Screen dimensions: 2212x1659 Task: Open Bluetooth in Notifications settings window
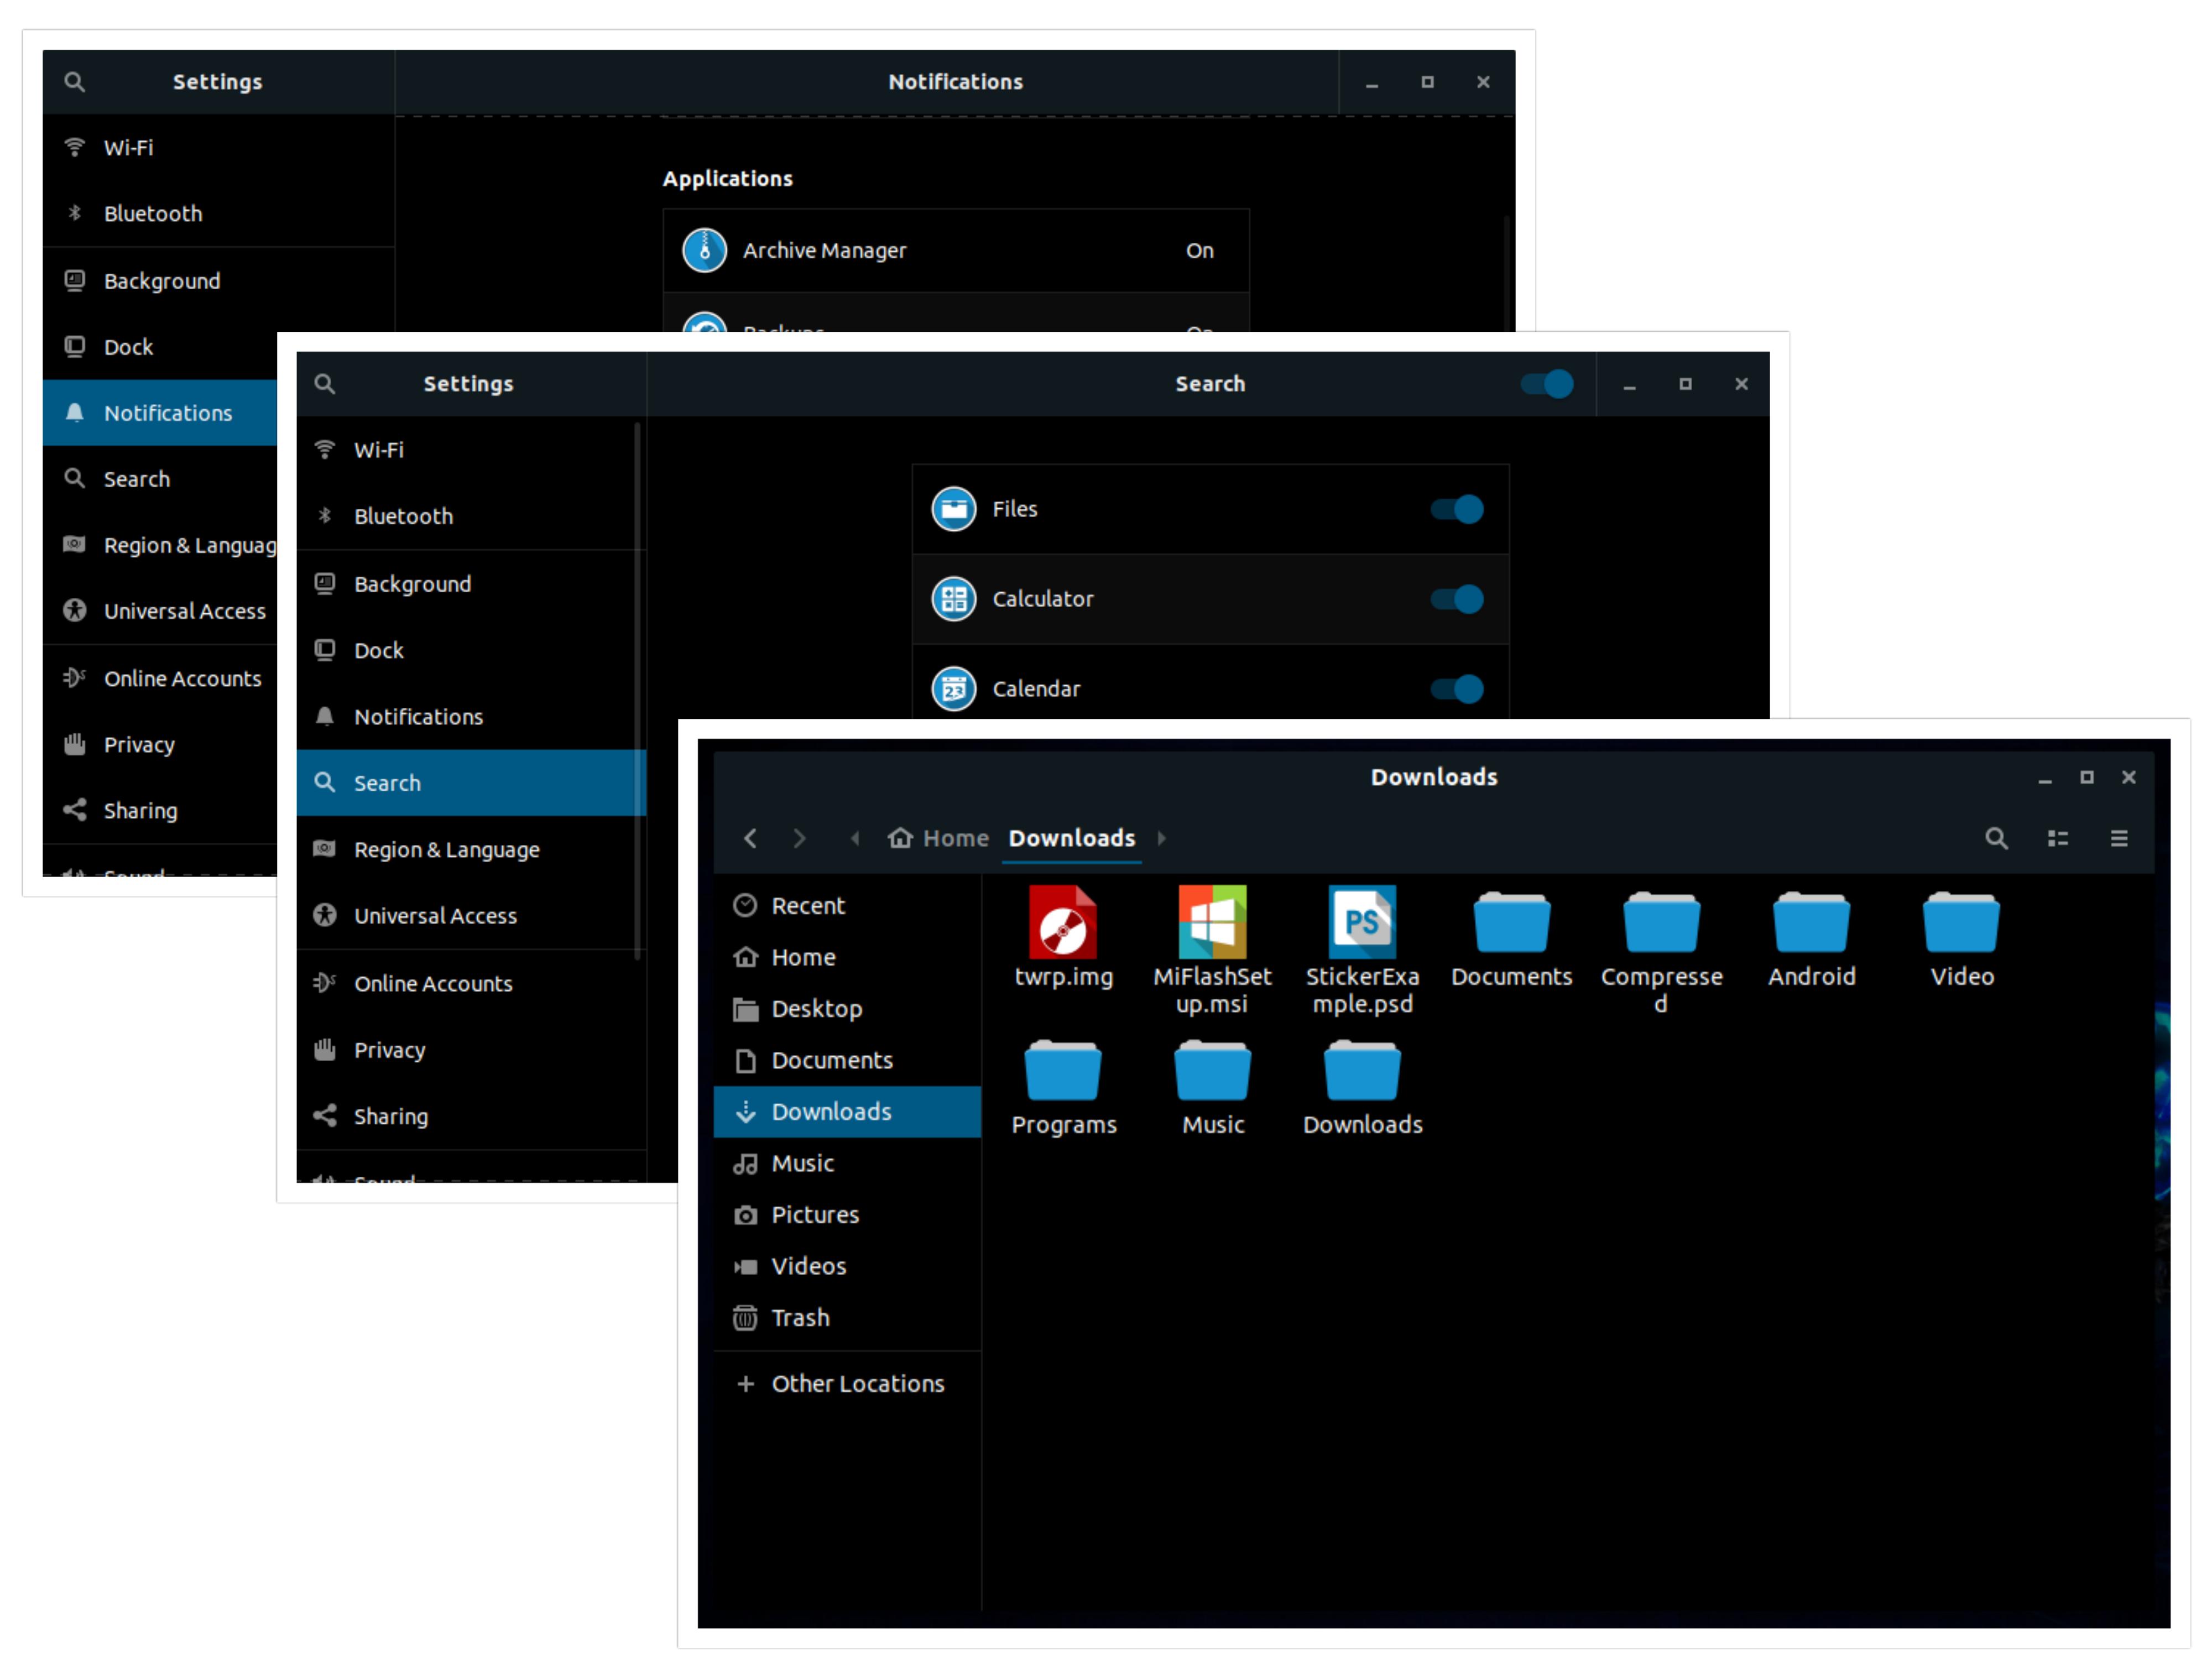click(218, 214)
